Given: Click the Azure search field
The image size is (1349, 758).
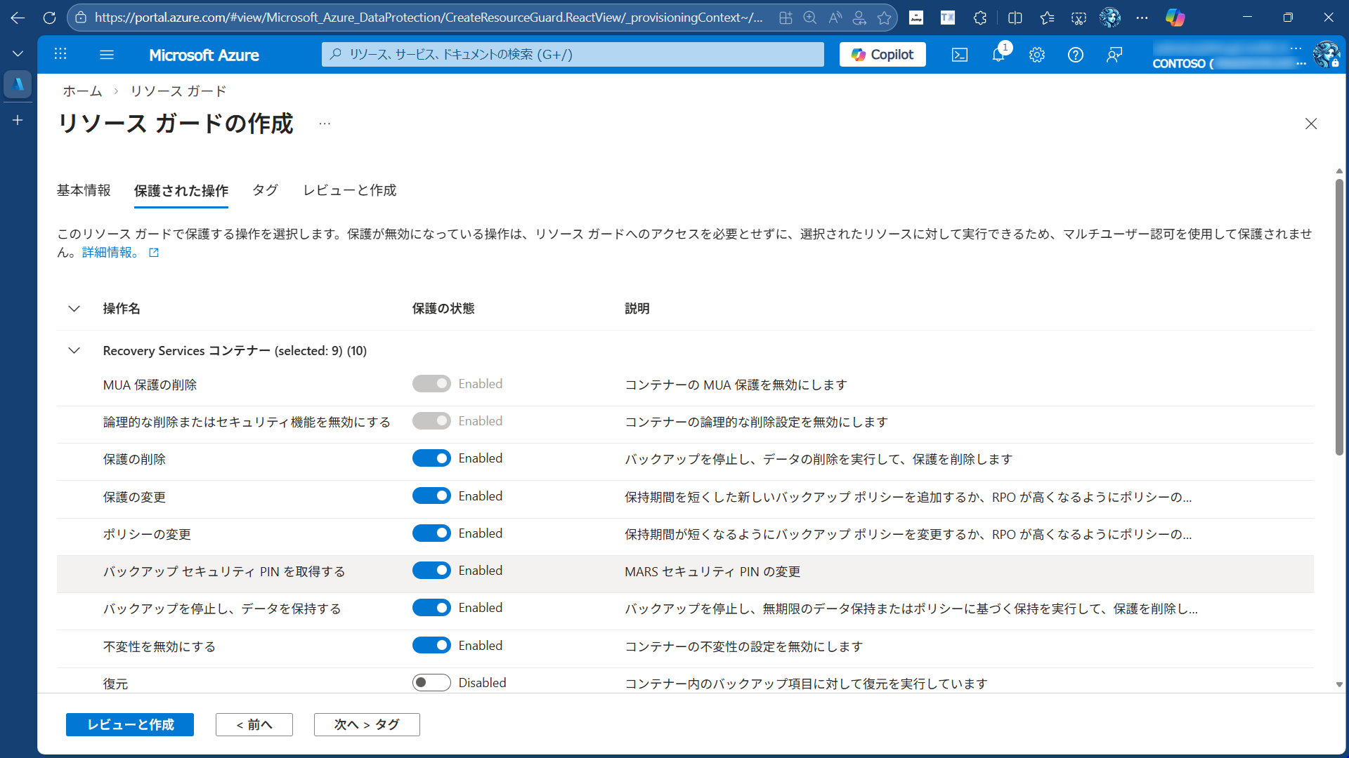Looking at the screenshot, I should [x=573, y=54].
